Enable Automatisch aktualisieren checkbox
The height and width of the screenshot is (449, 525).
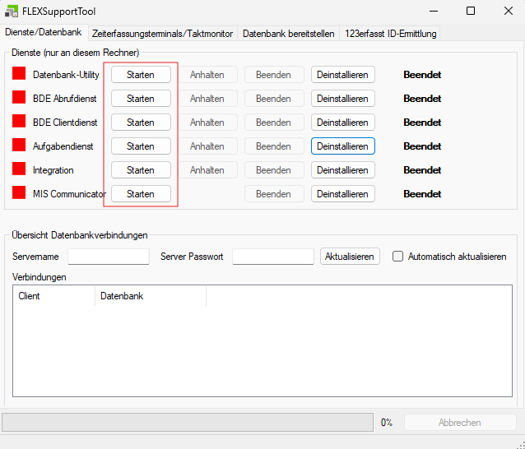point(398,257)
